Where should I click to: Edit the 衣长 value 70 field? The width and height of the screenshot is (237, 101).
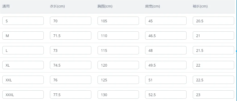71,21
